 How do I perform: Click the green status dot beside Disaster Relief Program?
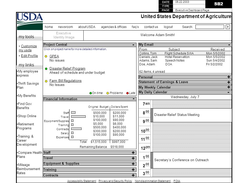pyautogui.click(x=46, y=69)
